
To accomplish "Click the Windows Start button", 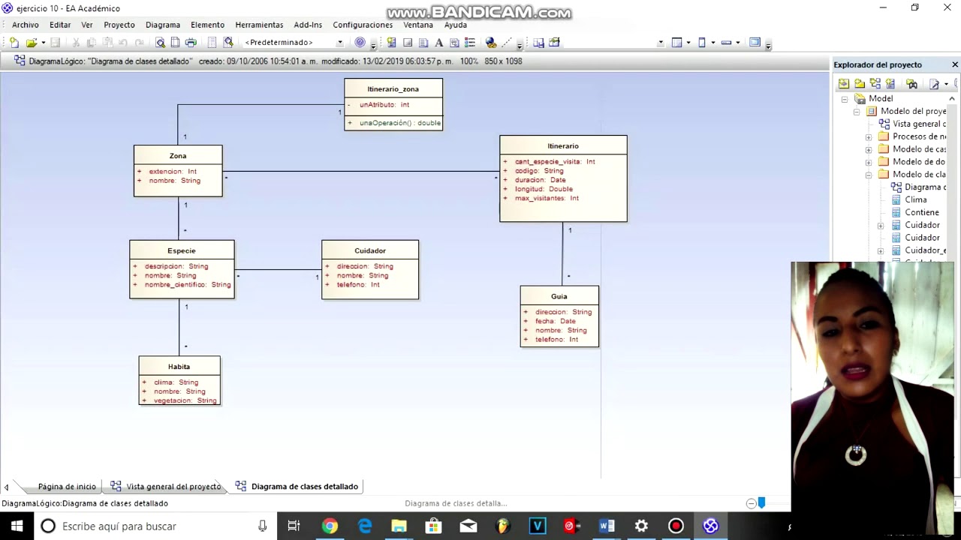I will coord(17,526).
